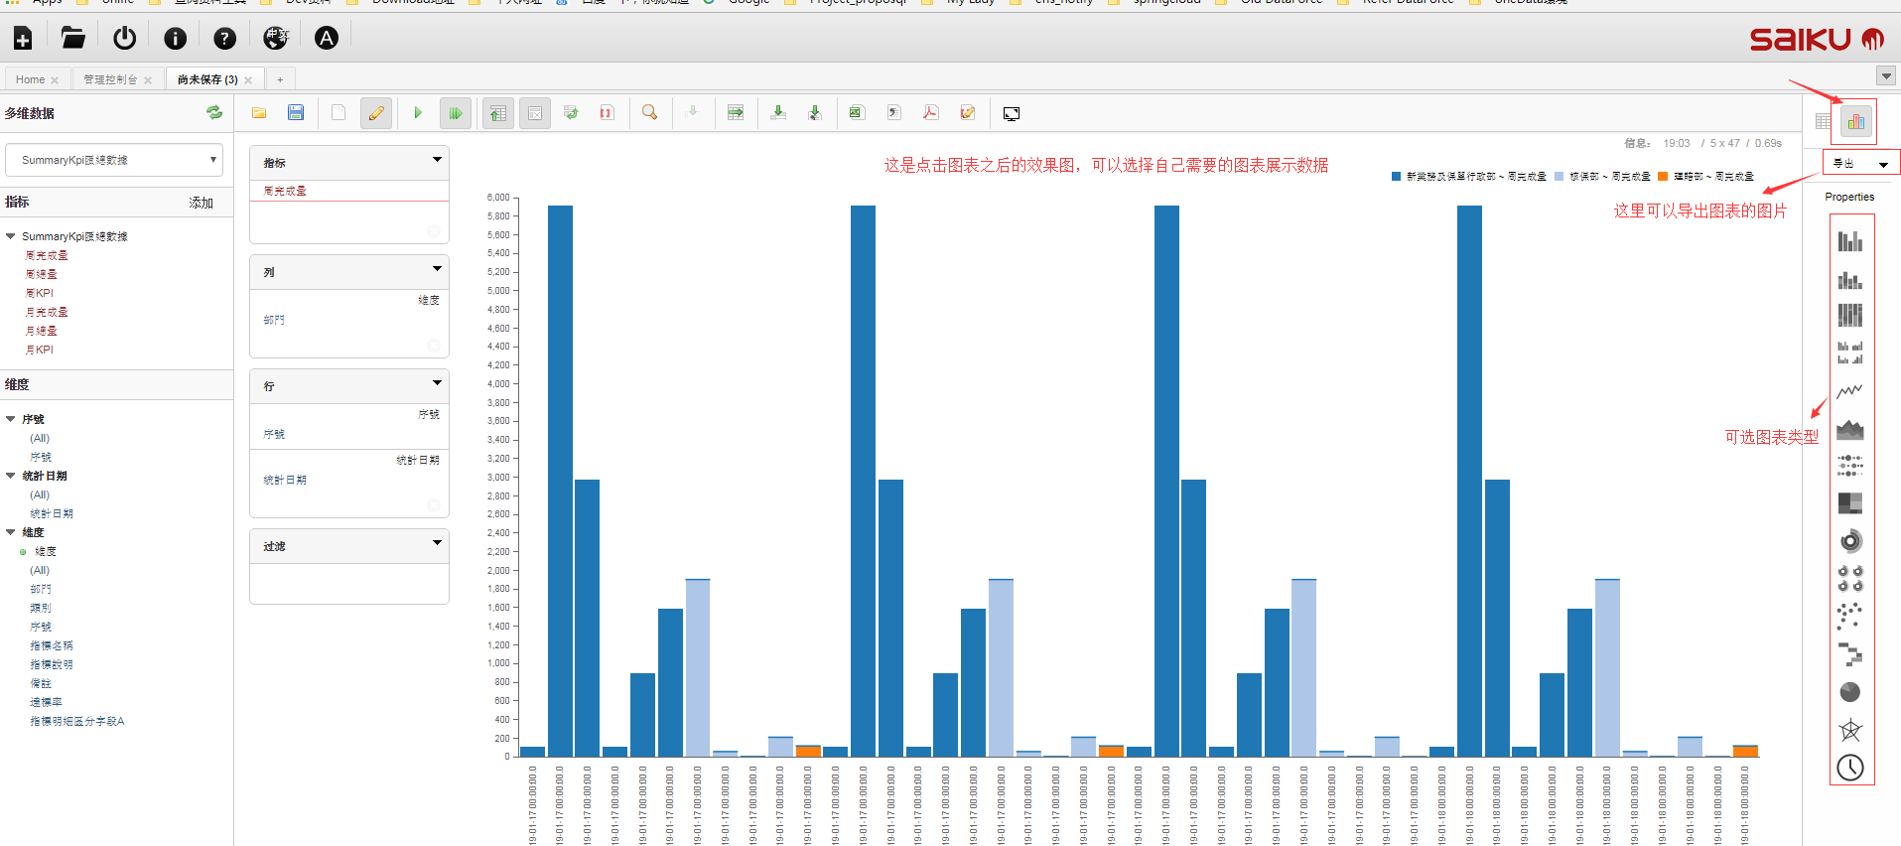Switch to the 管理控制台 tab
This screenshot has height=846, width=1901.
110,79
